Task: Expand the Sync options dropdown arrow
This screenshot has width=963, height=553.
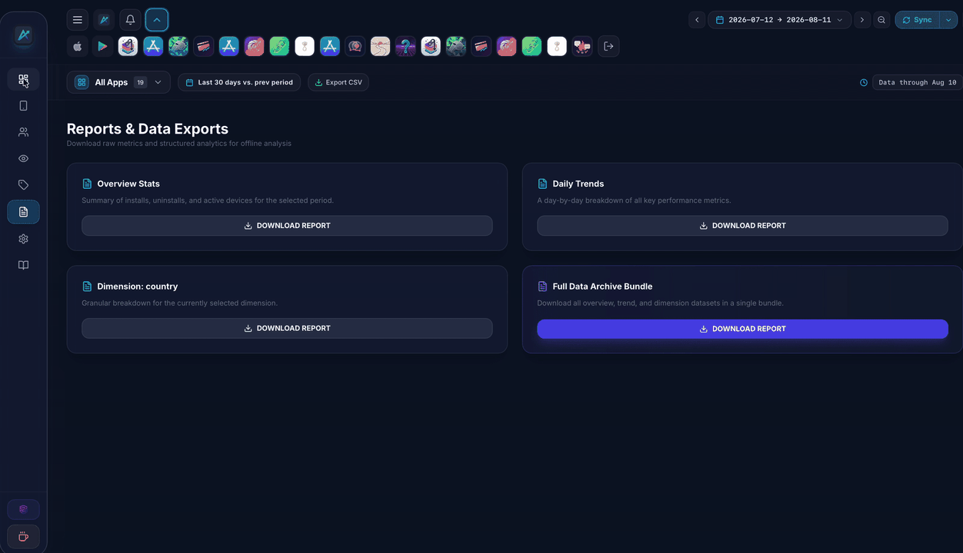Action: click(948, 20)
